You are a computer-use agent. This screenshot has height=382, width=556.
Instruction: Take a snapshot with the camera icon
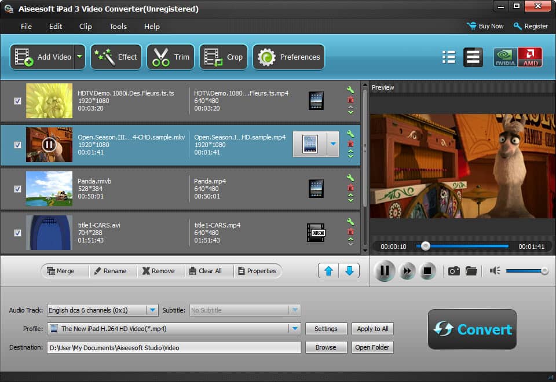[x=454, y=271]
